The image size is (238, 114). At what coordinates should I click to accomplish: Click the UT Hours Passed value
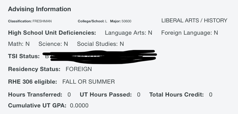point(139,95)
